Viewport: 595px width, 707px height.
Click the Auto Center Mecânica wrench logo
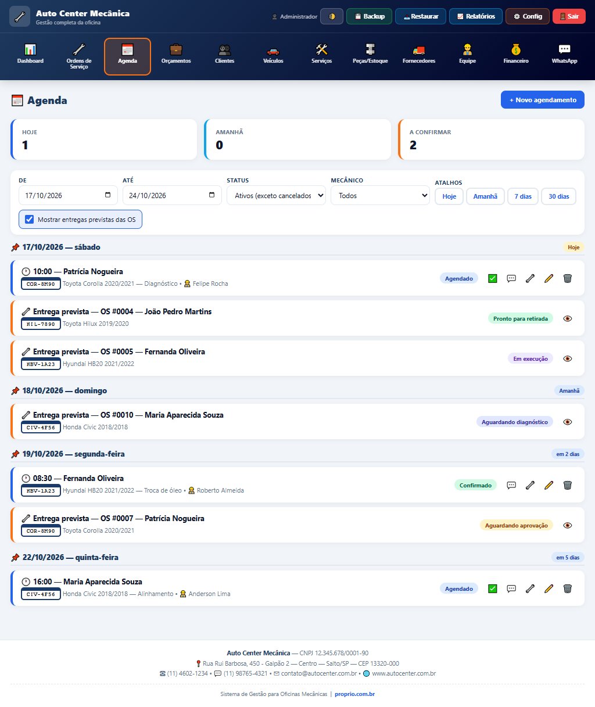click(x=20, y=16)
